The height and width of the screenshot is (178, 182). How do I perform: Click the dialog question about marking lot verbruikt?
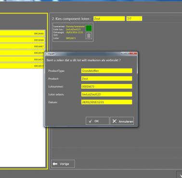tap(84, 60)
